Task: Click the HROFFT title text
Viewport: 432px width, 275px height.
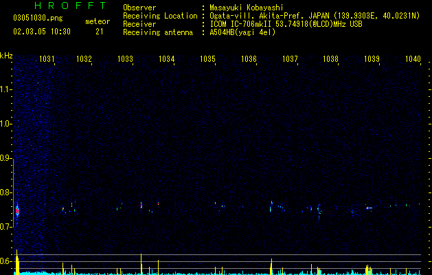Action: pyautogui.click(x=71, y=5)
